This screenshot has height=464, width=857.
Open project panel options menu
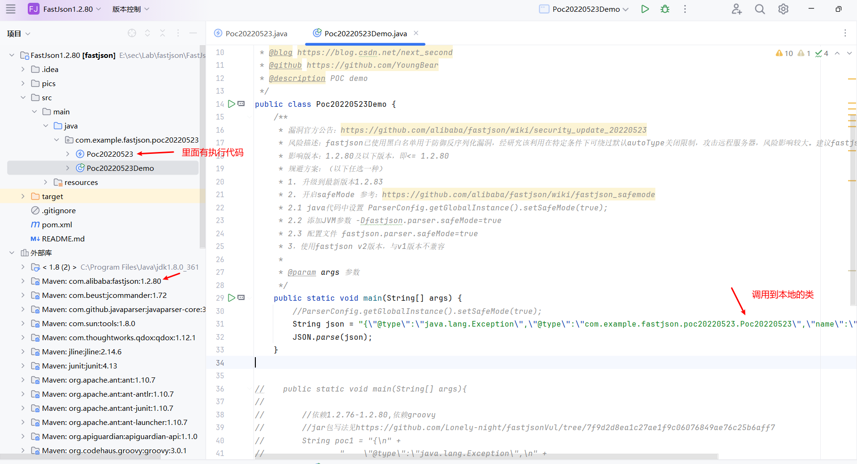178,33
